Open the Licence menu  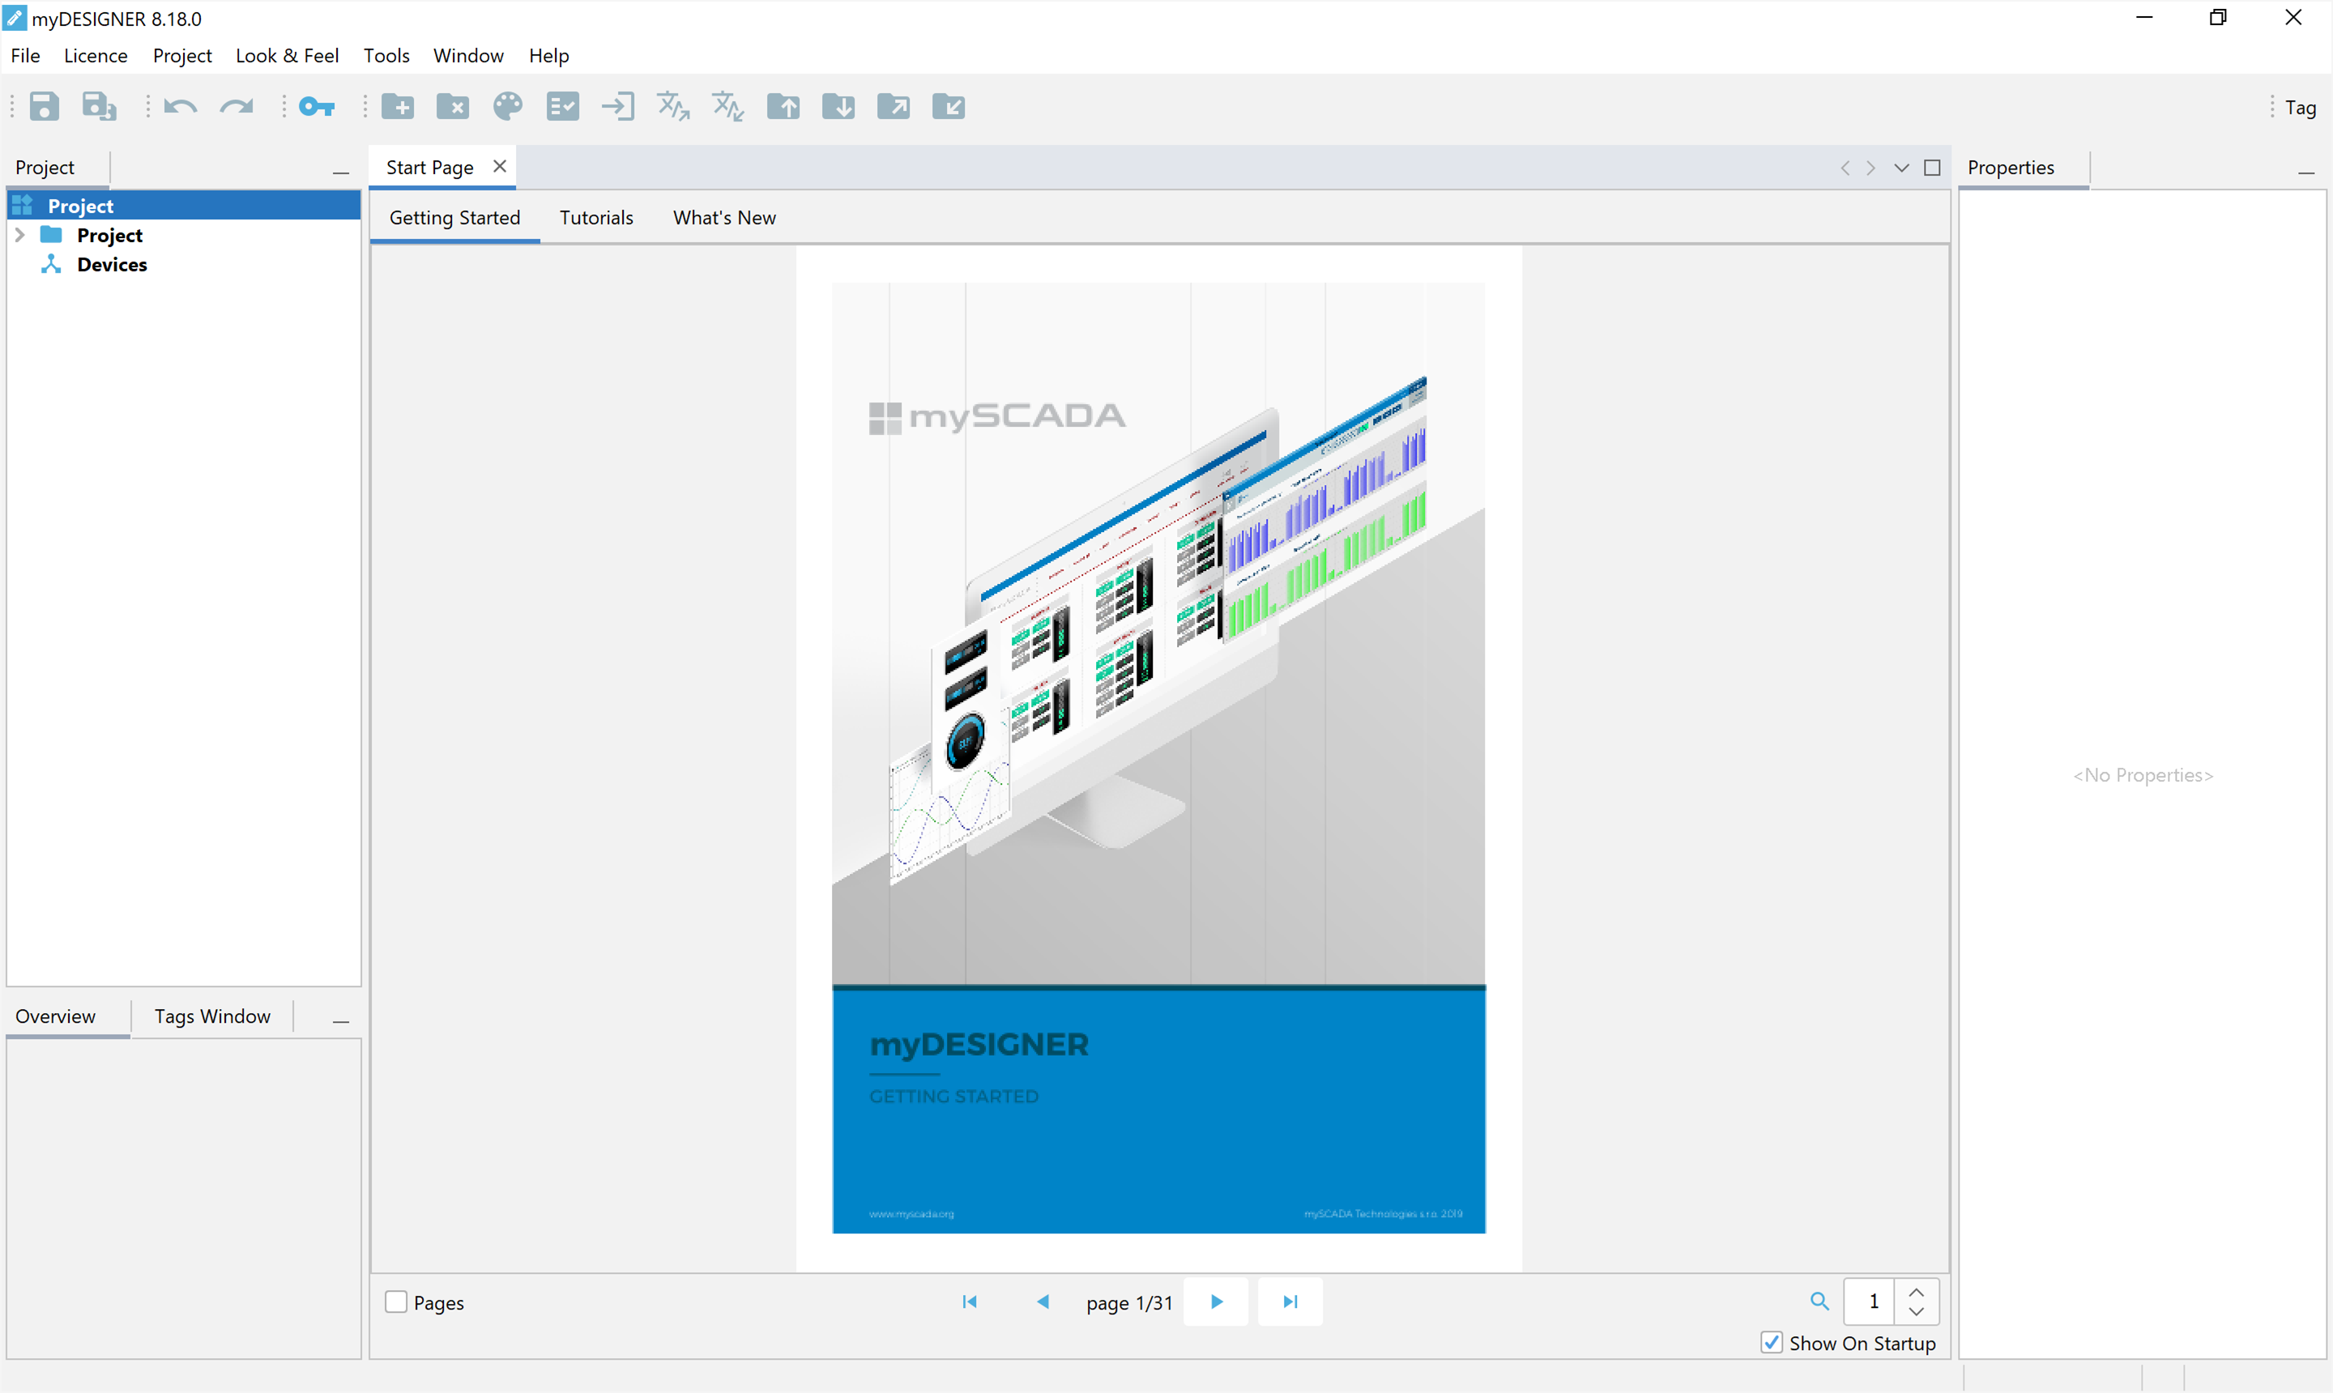coord(96,55)
